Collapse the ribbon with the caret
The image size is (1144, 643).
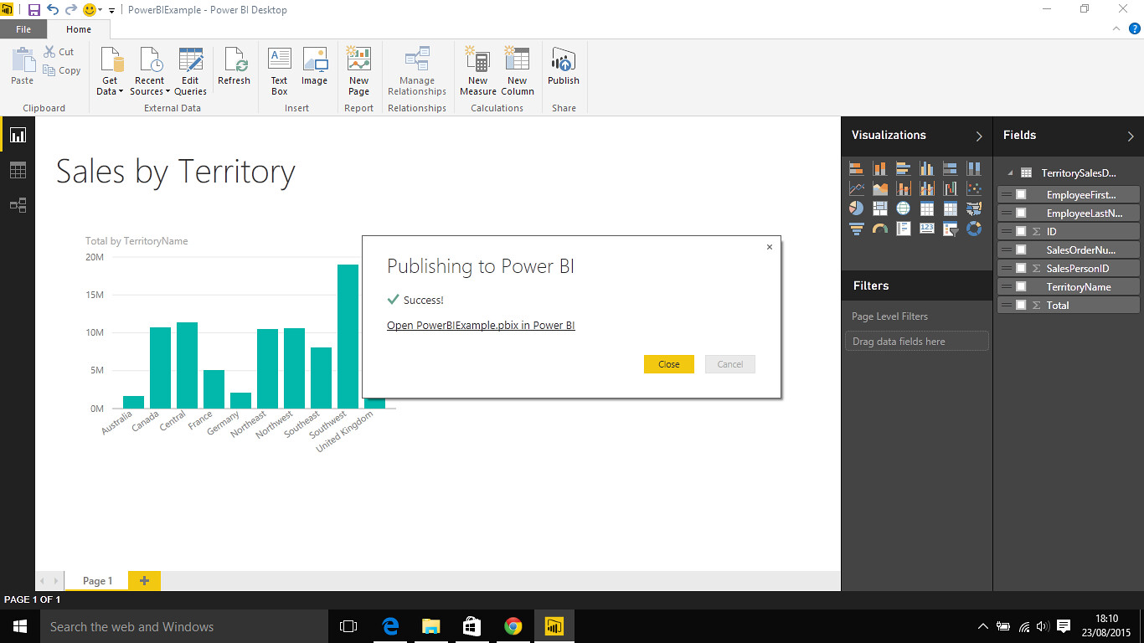tap(1115, 28)
